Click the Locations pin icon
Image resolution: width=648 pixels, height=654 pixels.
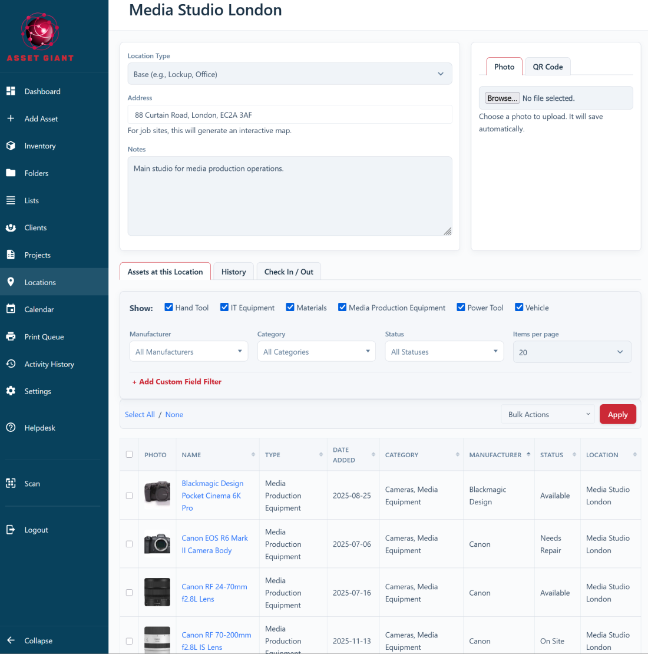point(11,282)
